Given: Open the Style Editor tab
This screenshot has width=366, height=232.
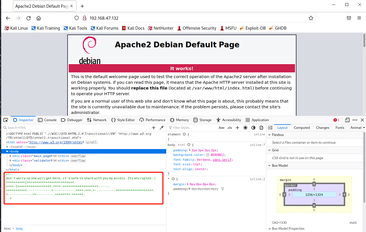Looking at the screenshot, I should point(123,120).
